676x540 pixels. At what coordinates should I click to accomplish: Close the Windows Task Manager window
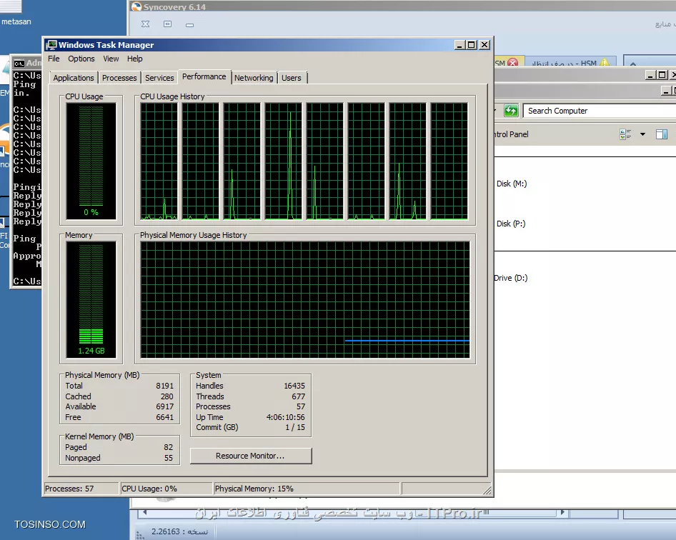[x=484, y=45]
